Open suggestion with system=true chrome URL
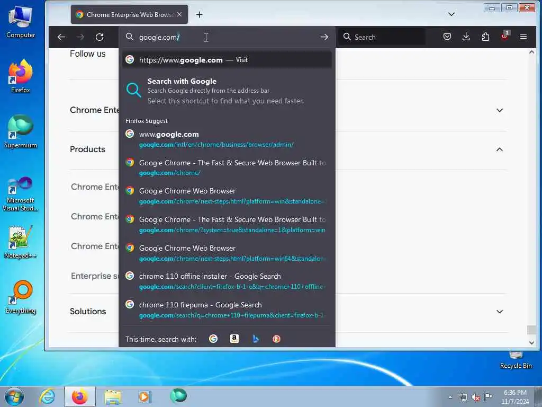 tap(227, 225)
